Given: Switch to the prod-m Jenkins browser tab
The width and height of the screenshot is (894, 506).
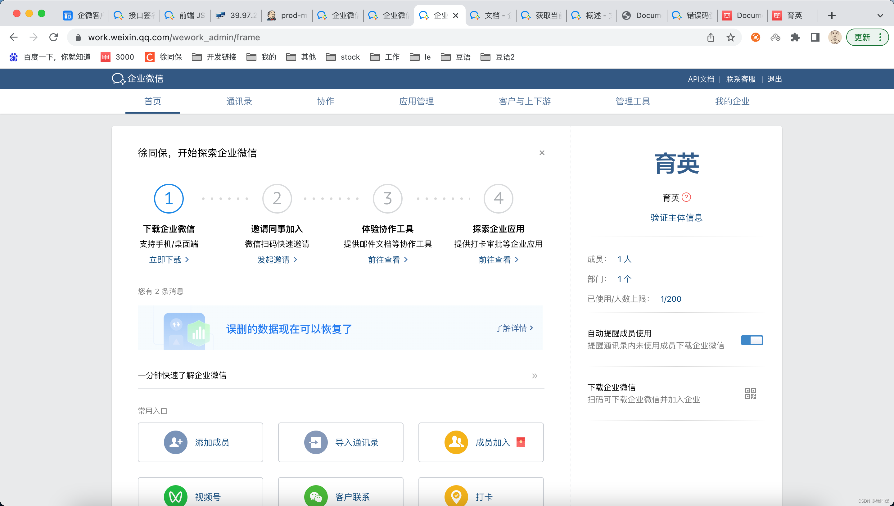Looking at the screenshot, I should [287, 15].
